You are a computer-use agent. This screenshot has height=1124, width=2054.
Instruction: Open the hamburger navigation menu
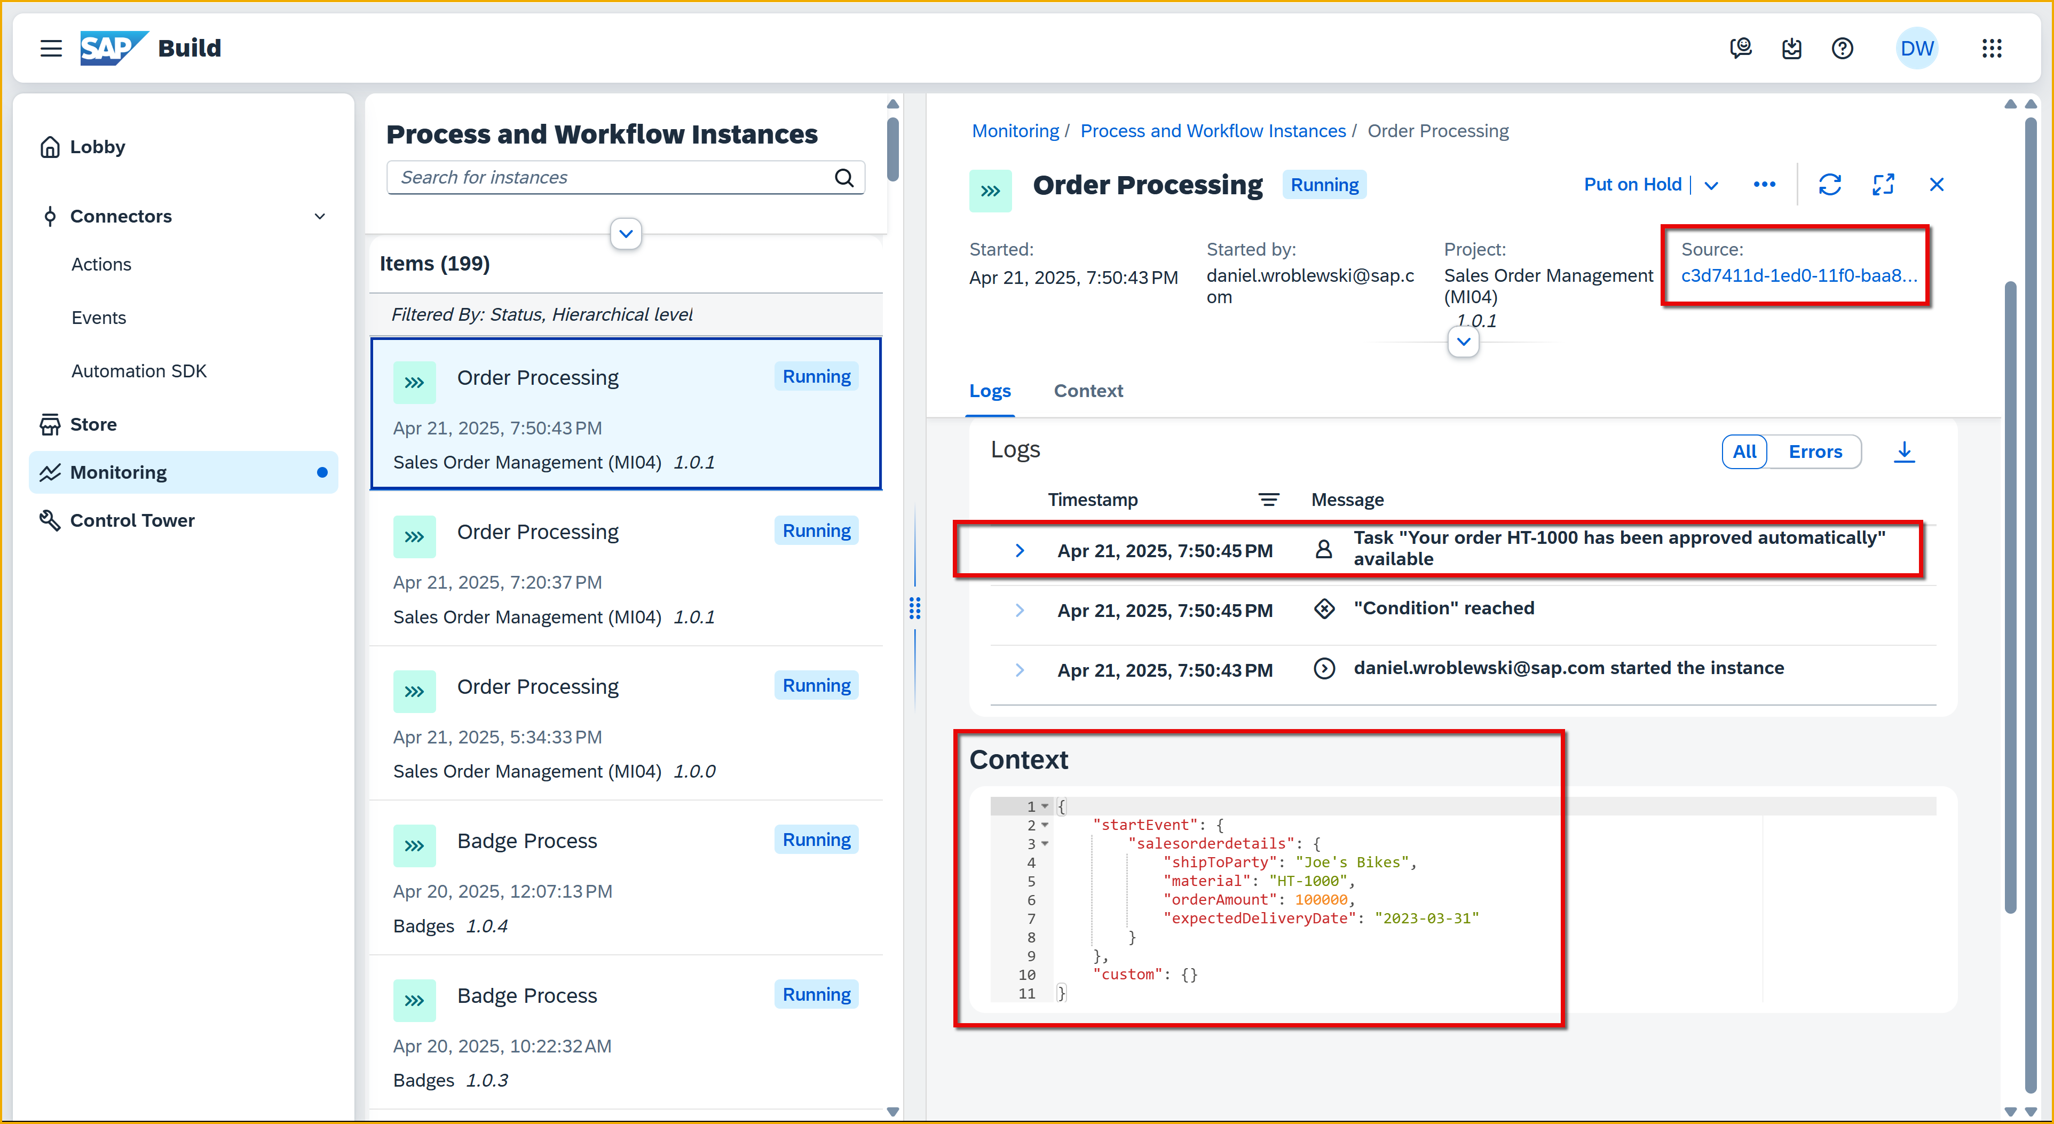pos(51,48)
